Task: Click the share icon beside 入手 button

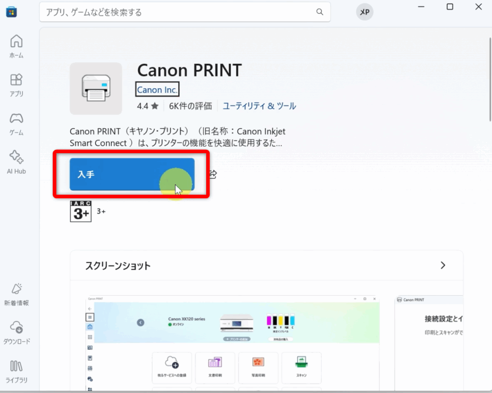Action: (213, 174)
